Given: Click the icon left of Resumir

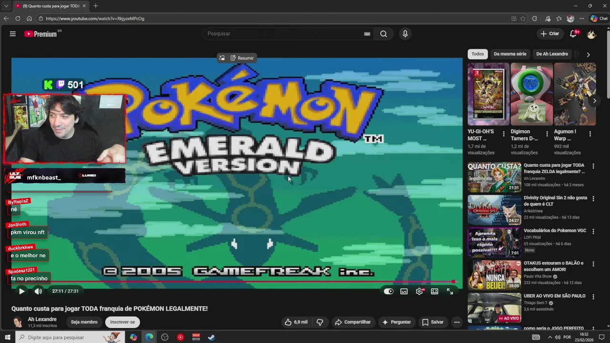Looking at the screenshot, I should click(x=222, y=58).
